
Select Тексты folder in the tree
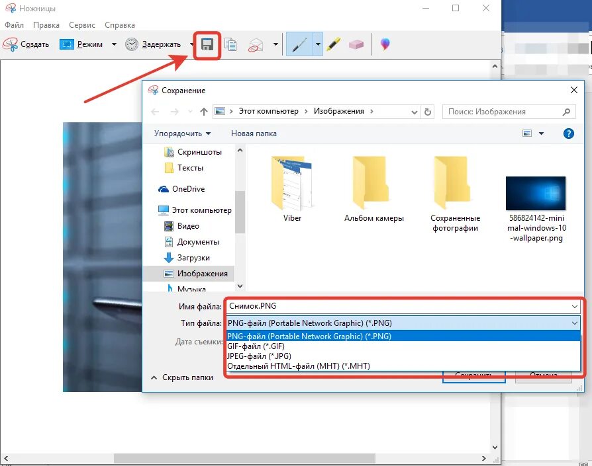point(184,168)
